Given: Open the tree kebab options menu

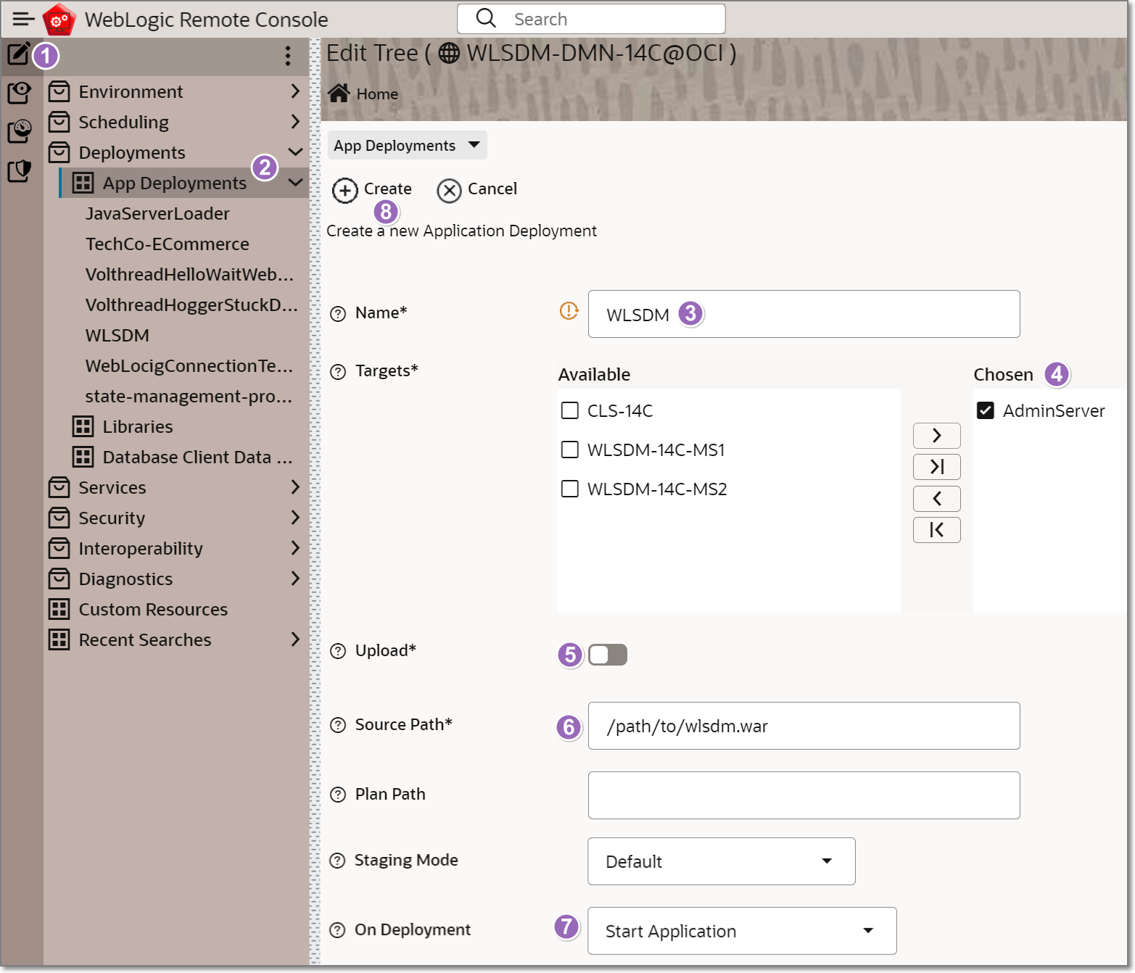Looking at the screenshot, I should tap(288, 56).
